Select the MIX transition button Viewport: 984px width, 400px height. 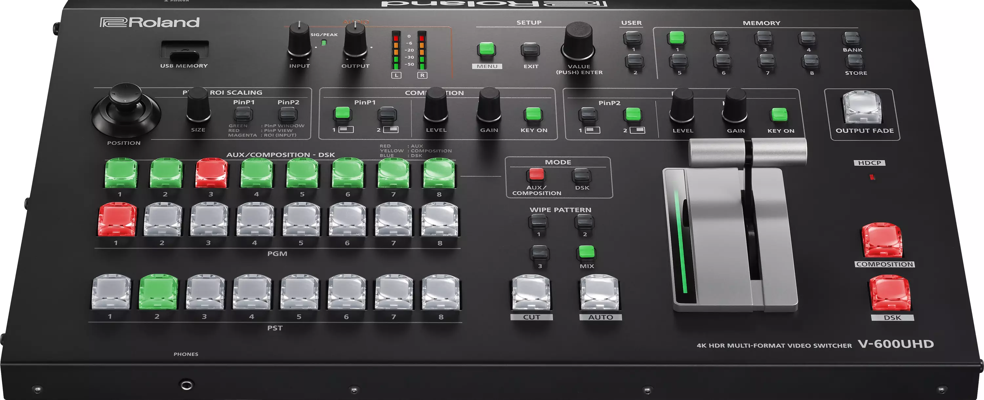pos(587,252)
